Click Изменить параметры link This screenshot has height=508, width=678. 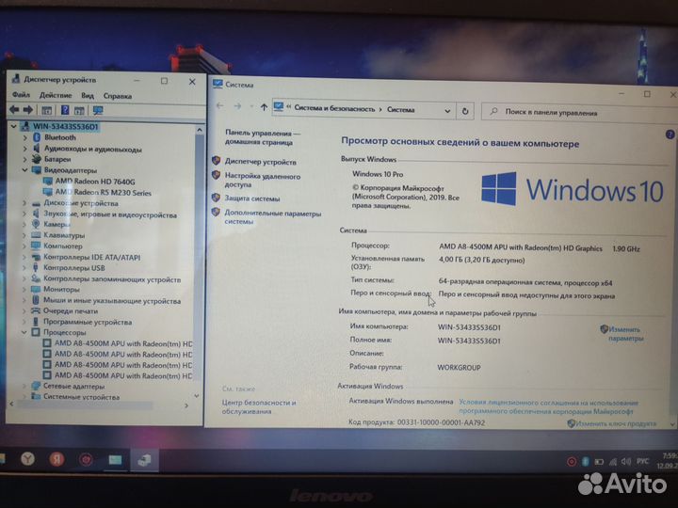tap(625, 334)
